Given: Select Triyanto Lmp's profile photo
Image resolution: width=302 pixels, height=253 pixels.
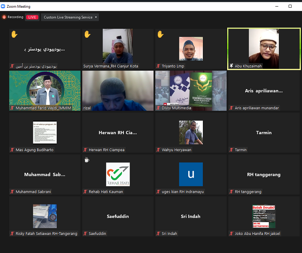Looking at the screenshot, I should tap(191, 49).
